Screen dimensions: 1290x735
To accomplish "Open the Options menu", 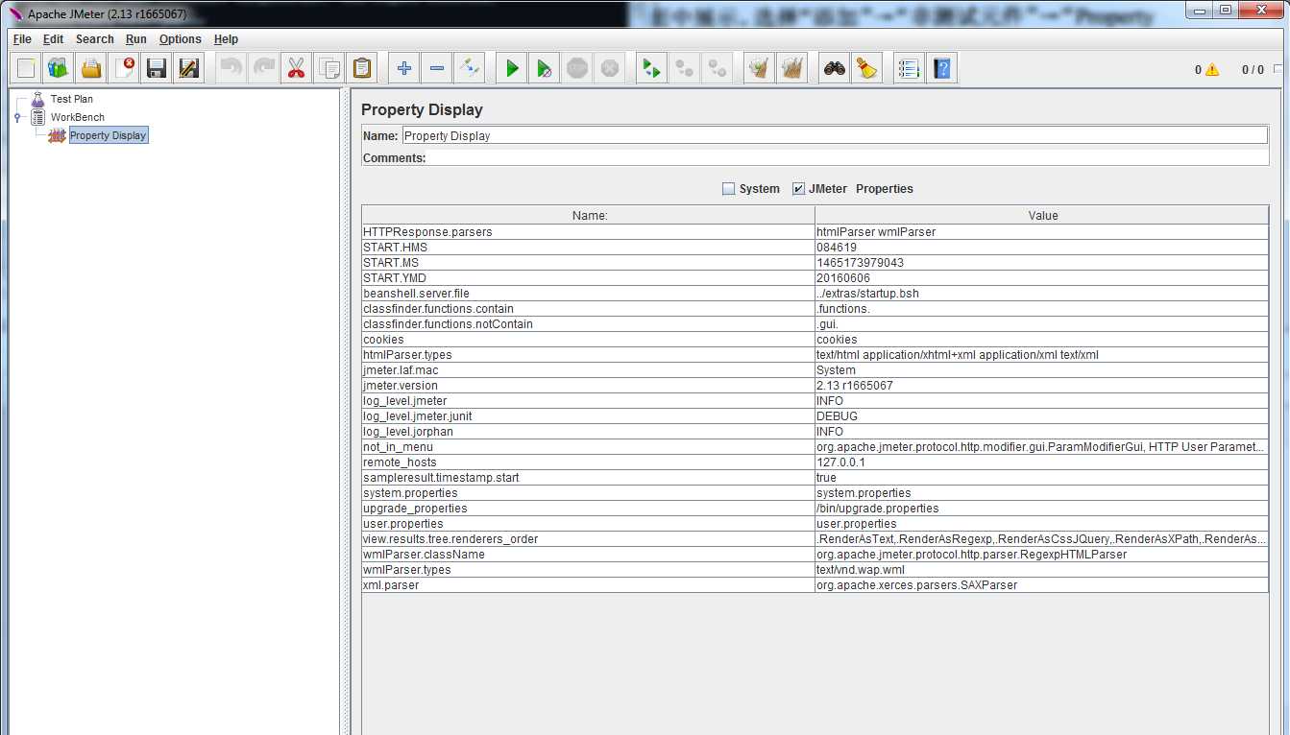I will (x=181, y=39).
